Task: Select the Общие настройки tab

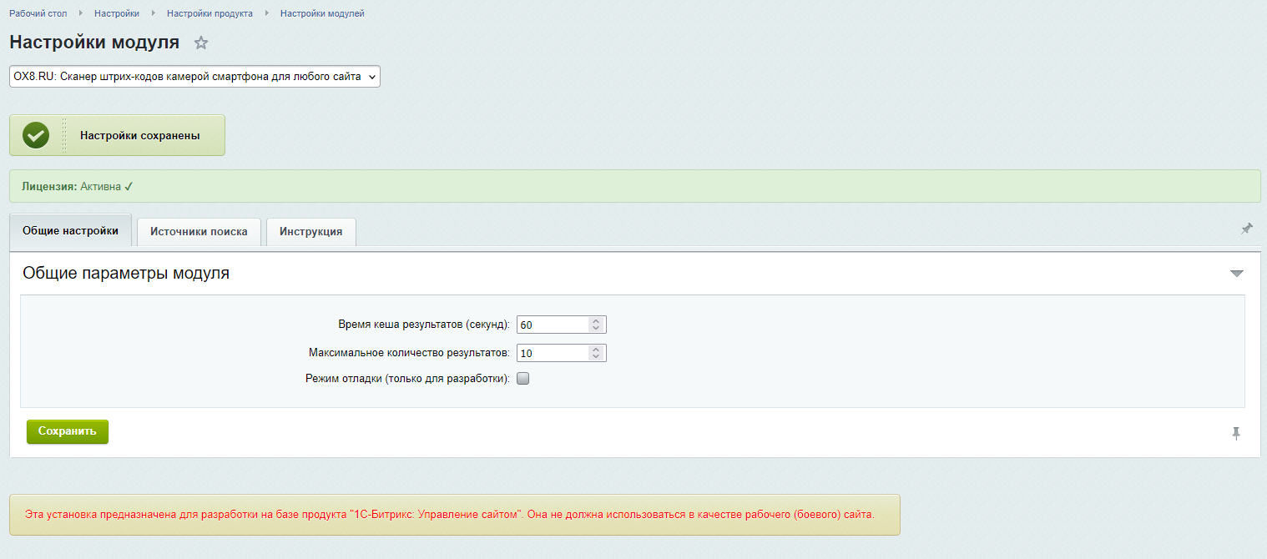Action: (70, 231)
